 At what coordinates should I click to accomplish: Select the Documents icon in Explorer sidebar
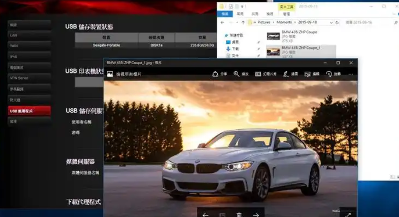pyautogui.click(x=228, y=56)
